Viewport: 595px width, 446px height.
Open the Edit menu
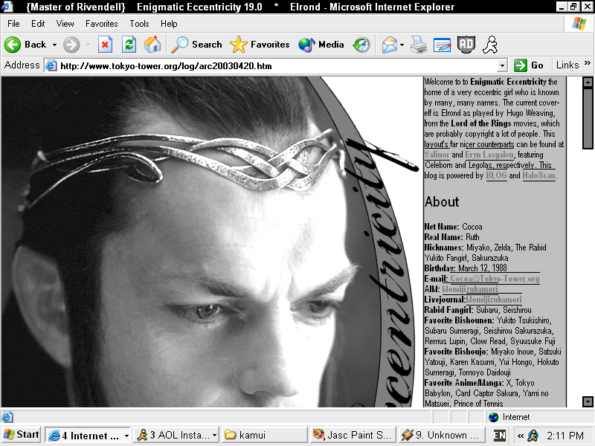click(x=38, y=24)
